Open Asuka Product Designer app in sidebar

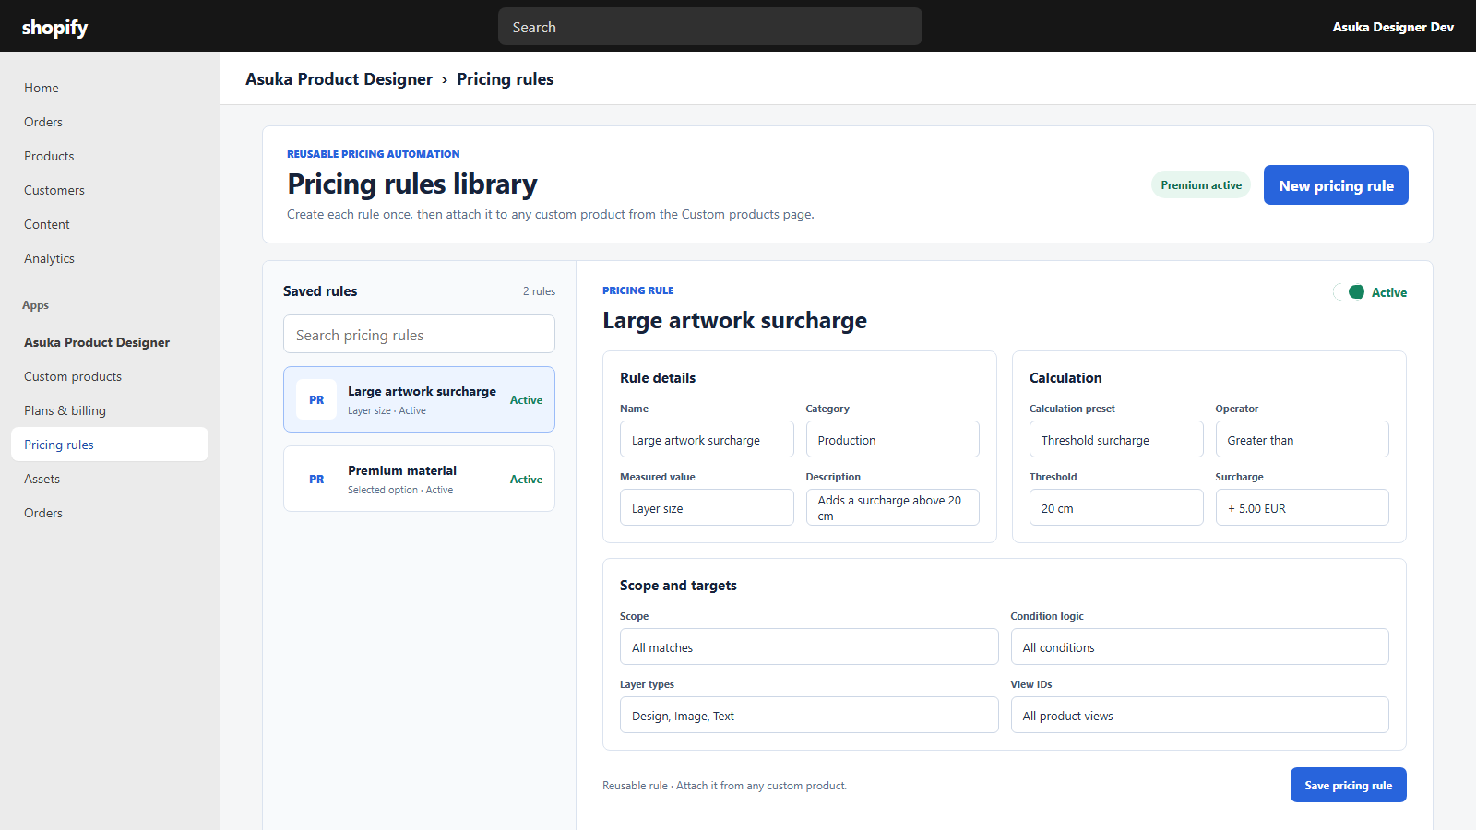click(x=110, y=342)
